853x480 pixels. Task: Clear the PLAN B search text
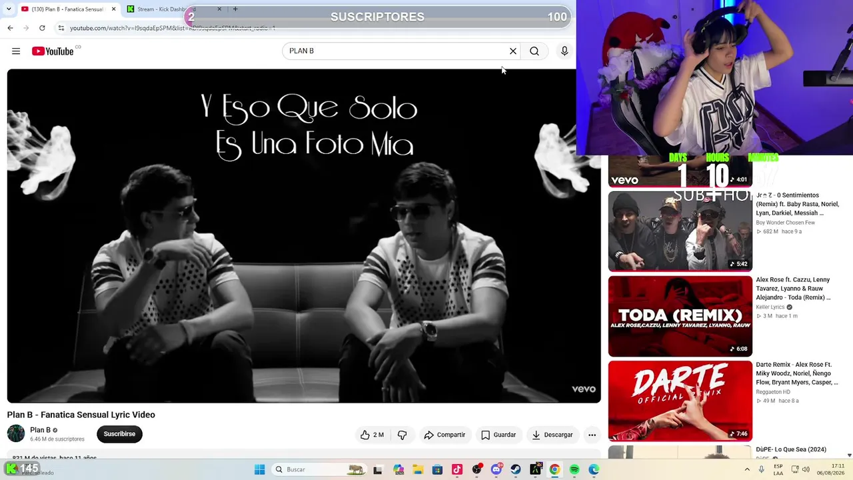(513, 51)
